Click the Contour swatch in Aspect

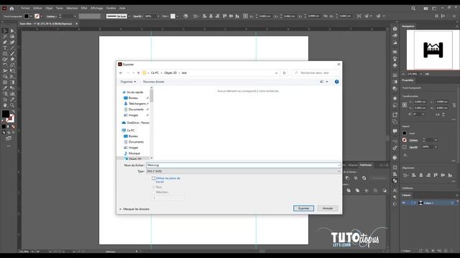[x=405, y=140]
